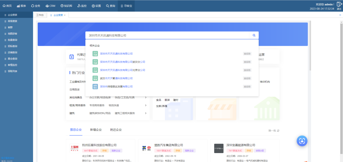
Task: Open the tab list menu icon at far right
Action: (x=340, y=15)
